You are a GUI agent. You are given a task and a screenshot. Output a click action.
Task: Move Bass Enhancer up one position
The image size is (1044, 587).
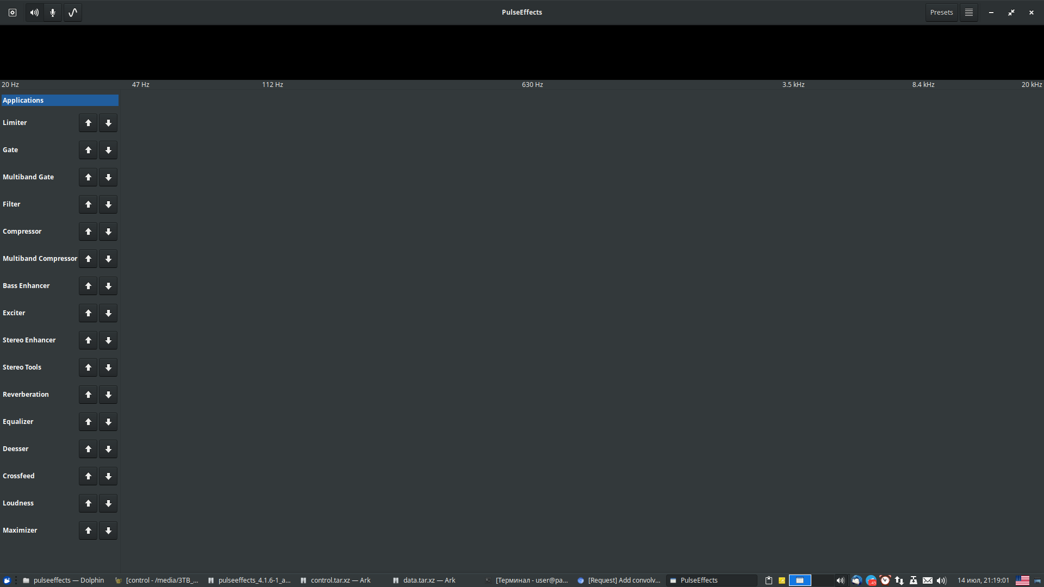click(88, 286)
